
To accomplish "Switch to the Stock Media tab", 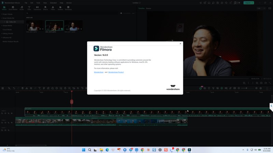I will 13,8.
